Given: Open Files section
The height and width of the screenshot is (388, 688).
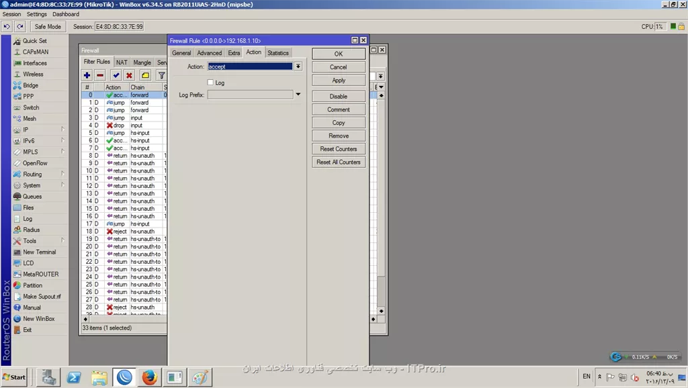Looking at the screenshot, I should pos(28,207).
